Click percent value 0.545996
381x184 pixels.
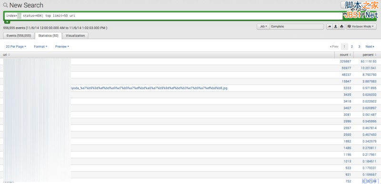370,121
